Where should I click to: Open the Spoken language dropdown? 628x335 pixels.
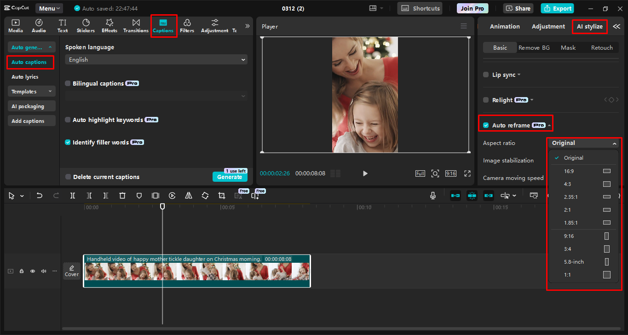(156, 59)
